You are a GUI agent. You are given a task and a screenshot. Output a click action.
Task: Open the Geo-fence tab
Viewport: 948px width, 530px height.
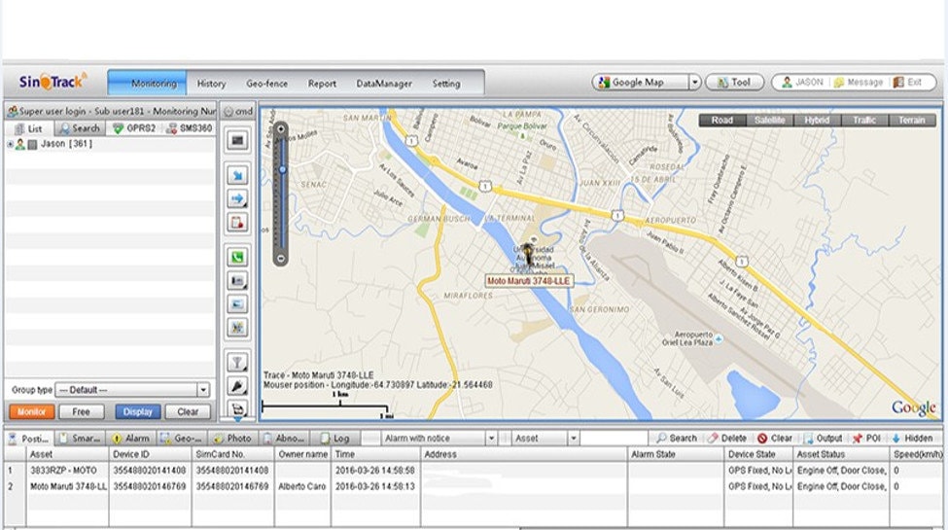[x=266, y=84]
